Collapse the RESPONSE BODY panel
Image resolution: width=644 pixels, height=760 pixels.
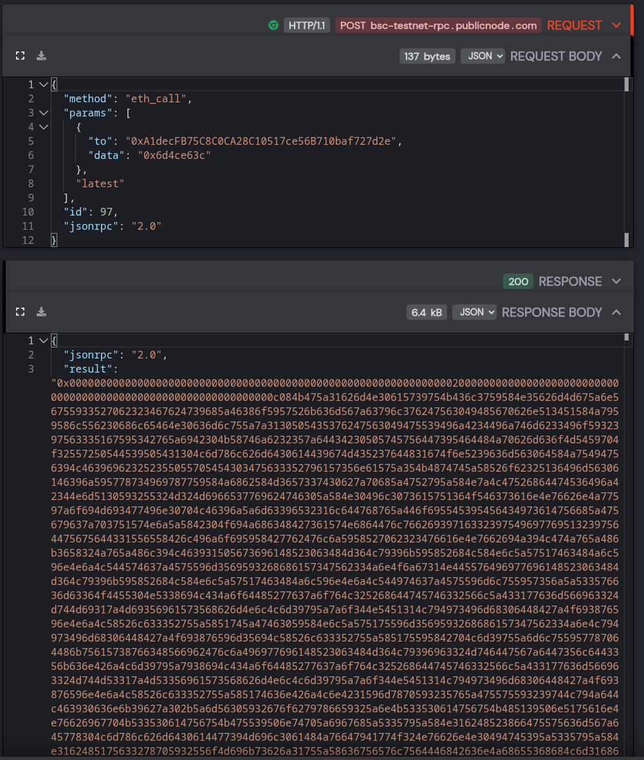(616, 312)
